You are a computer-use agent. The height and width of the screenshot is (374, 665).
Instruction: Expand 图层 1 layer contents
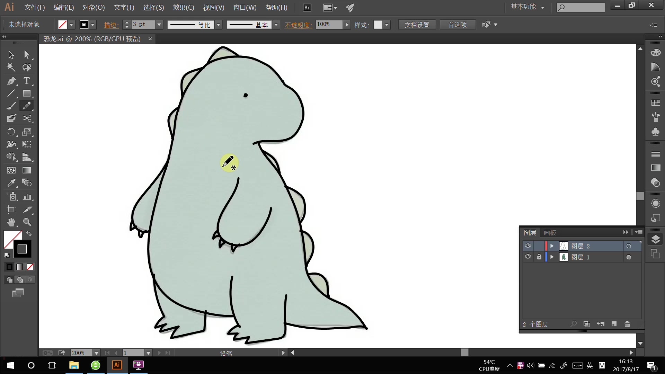coord(551,257)
